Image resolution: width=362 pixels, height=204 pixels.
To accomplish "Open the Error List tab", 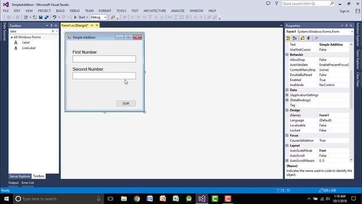I will (28, 182).
